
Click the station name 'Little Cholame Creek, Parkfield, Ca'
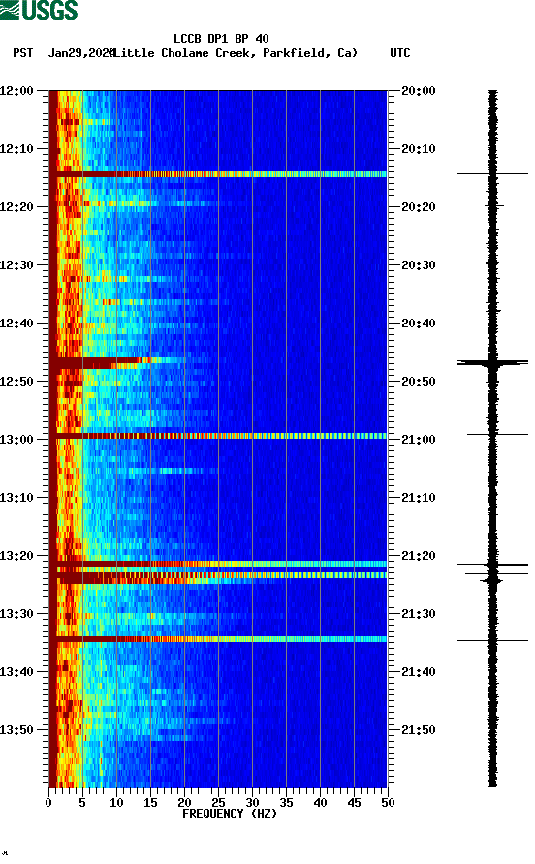235,53
